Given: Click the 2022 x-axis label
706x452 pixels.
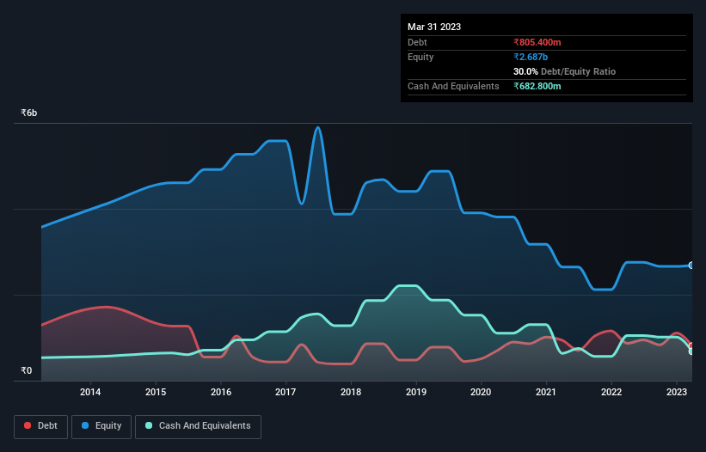Looking at the screenshot, I should point(611,393).
